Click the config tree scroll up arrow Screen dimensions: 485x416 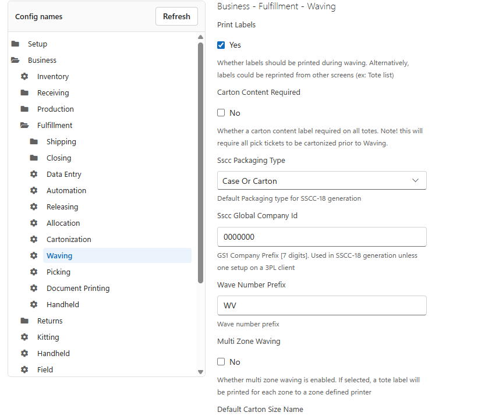(x=200, y=37)
